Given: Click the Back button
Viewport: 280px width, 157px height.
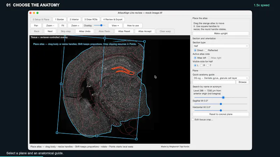Looking at the screenshot, I should (37, 31).
